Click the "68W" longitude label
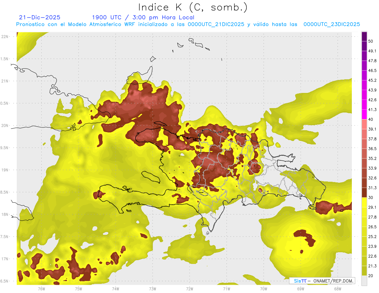This screenshot has width=379, height=293. pos(337,289)
